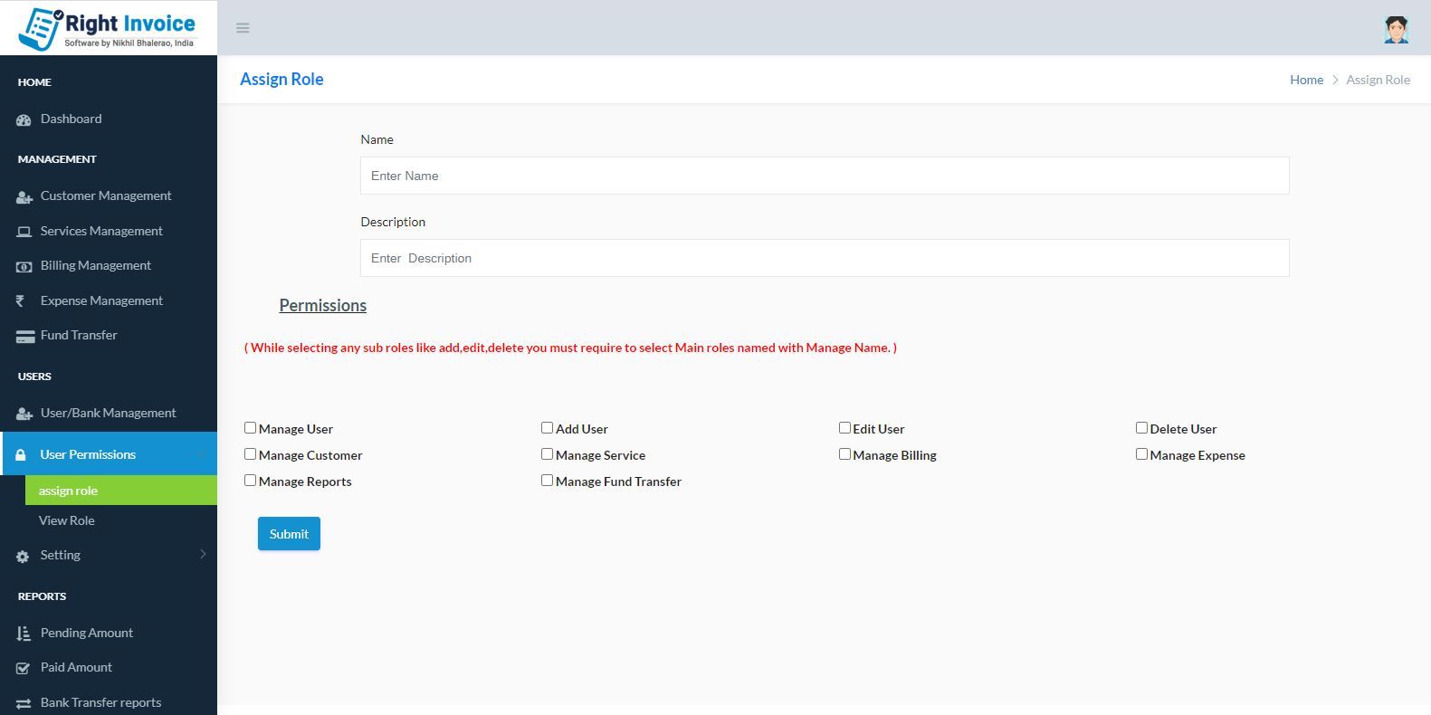Image resolution: width=1431 pixels, height=715 pixels.
Task: Focus the Enter Description input field
Action: tap(825, 258)
